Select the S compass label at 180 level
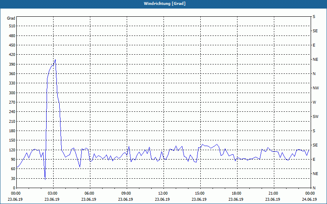 click(314, 131)
